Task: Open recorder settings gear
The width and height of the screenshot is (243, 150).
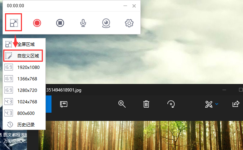Action: pos(129,23)
